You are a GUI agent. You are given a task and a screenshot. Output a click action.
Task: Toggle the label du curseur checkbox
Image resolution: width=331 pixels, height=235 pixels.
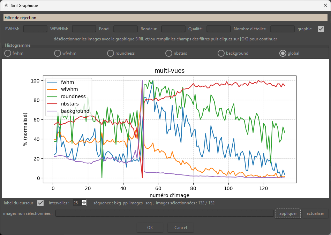pyautogui.click(x=40, y=203)
